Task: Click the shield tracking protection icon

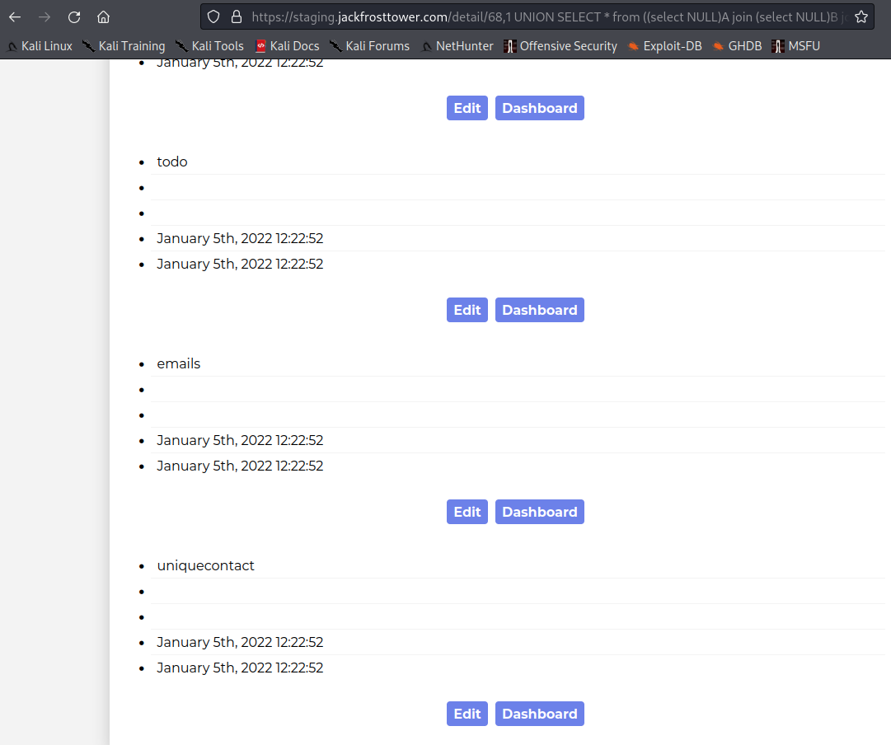Action: tap(213, 16)
